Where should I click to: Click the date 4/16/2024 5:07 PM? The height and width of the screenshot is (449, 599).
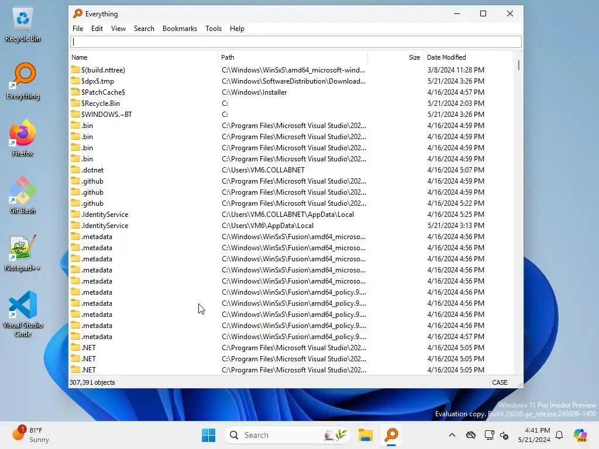pos(456,170)
